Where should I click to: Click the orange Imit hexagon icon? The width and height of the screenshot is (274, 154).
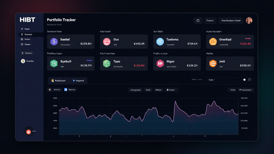coord(213,63)
